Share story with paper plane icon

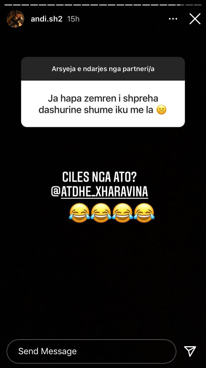coord(190,351)
